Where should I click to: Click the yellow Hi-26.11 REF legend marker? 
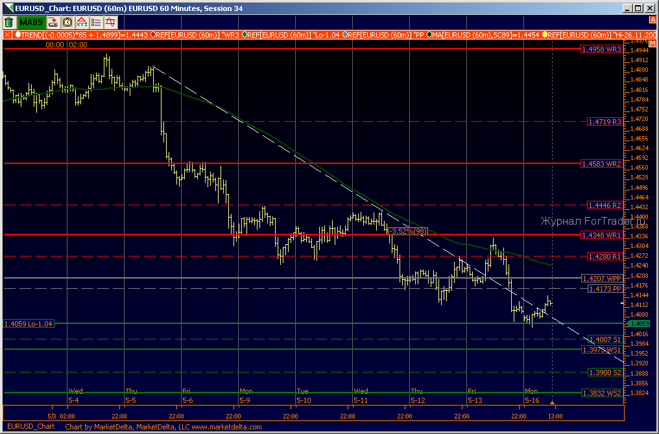[x=545, y=35]
